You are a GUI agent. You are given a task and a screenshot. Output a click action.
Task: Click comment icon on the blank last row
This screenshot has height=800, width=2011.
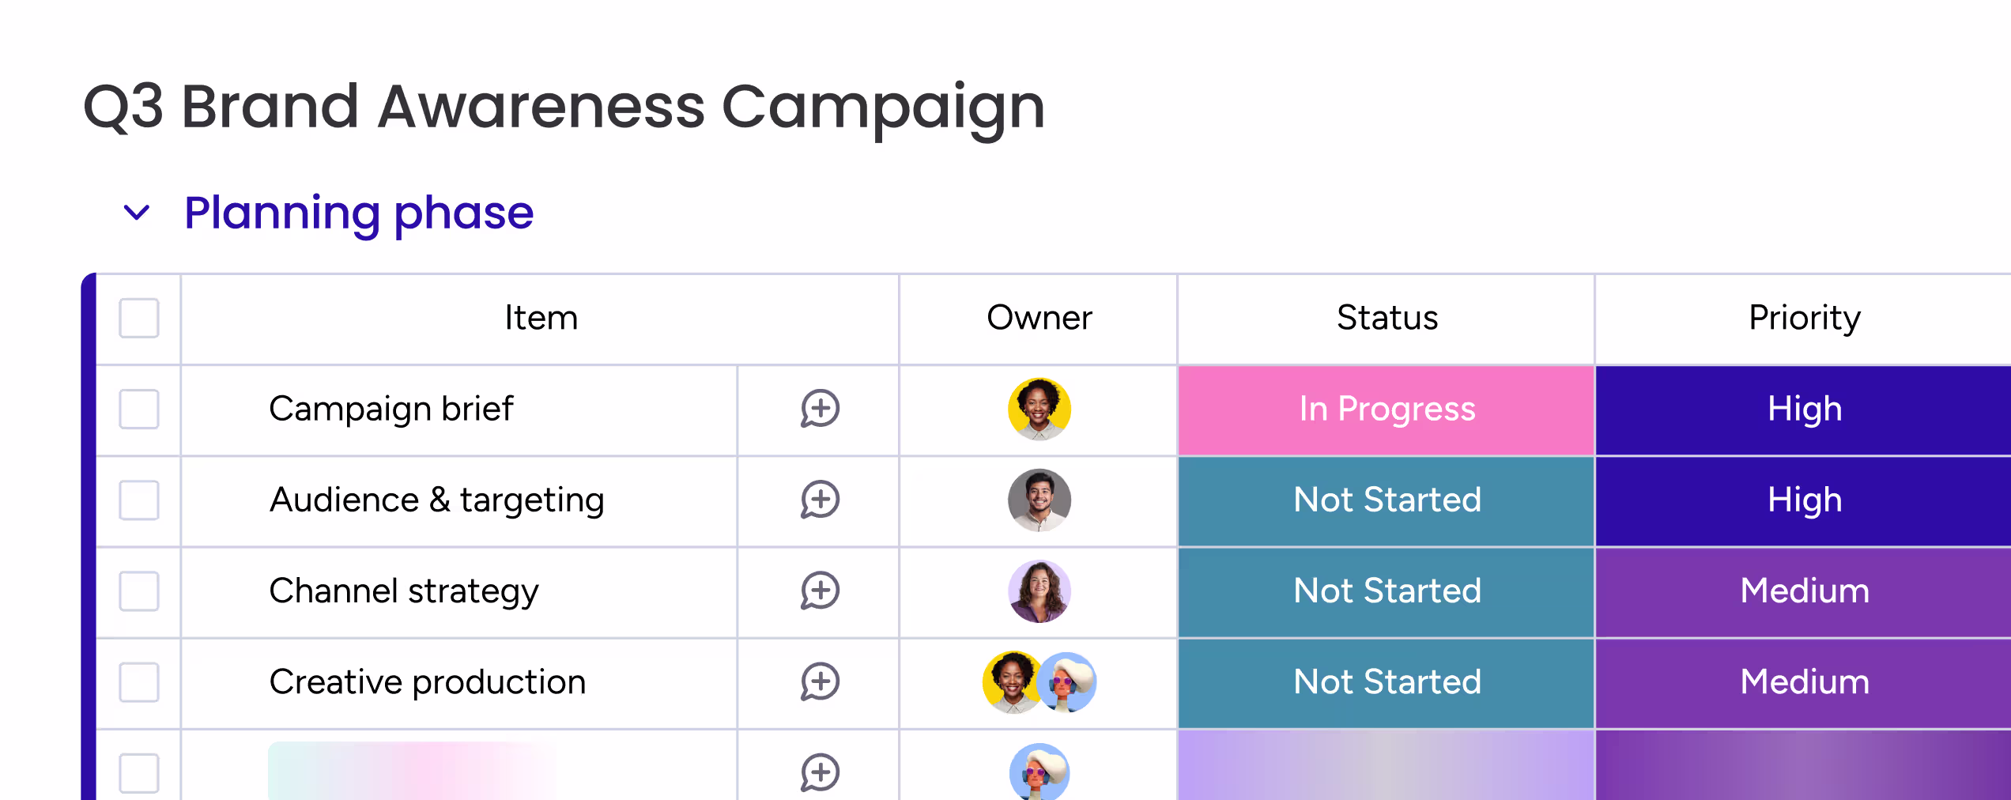820,772
